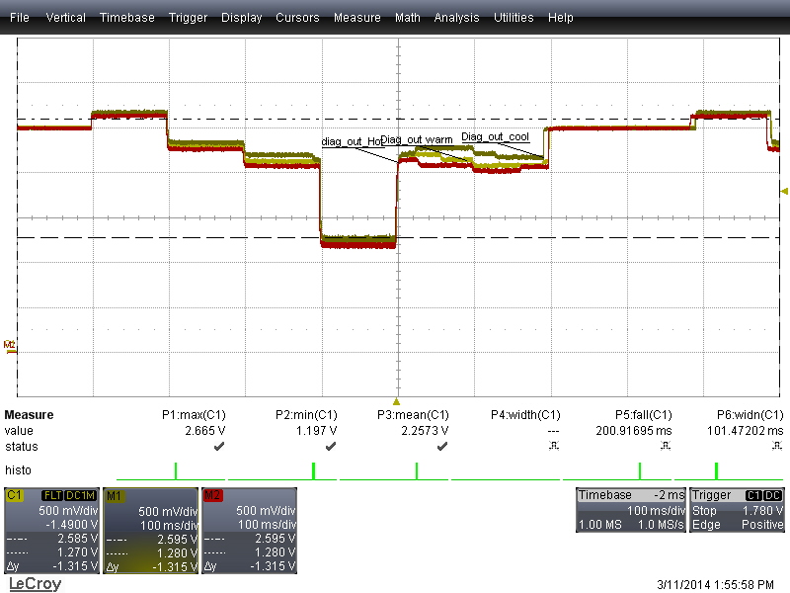This screenshot has height=593, width=790.
Task: Open the C1 channel descriptor box
Action: (x=51, y=531)
